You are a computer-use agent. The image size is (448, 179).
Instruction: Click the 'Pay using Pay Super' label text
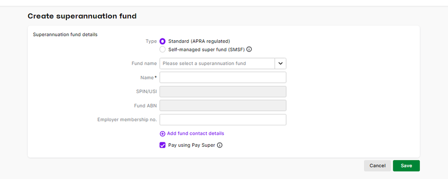(191, 145)
